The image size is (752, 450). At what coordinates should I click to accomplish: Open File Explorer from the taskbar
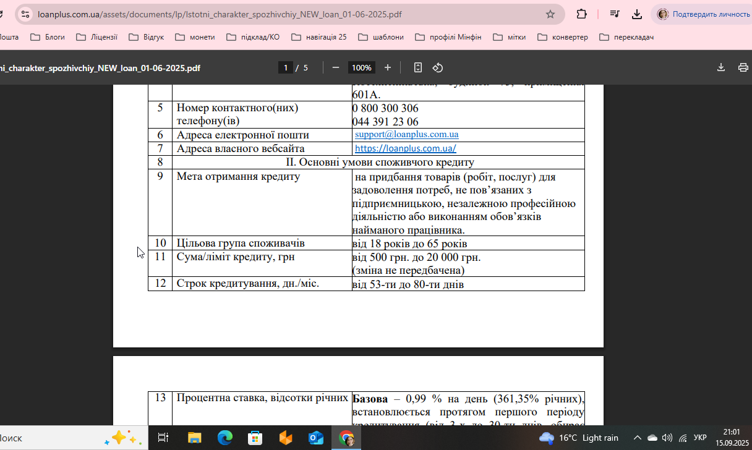(x=194, y=438)
